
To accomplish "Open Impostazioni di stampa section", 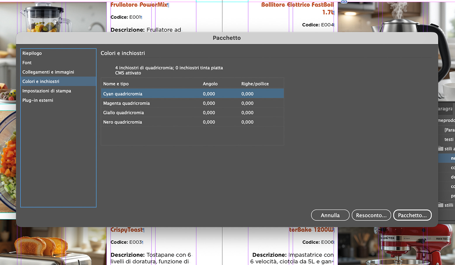I will [58, 91].
